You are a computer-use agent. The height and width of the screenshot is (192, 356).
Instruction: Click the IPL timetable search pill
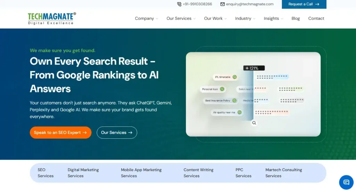225,77
